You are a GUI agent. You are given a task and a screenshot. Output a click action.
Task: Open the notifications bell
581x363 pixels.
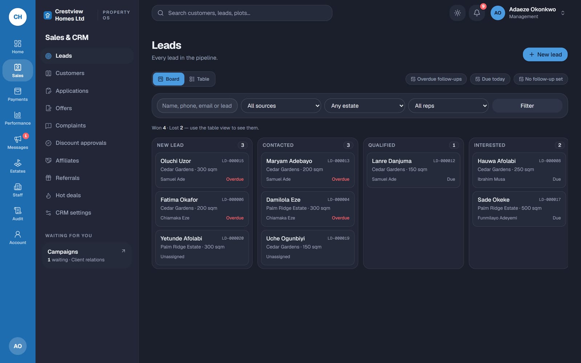point(477,13)
